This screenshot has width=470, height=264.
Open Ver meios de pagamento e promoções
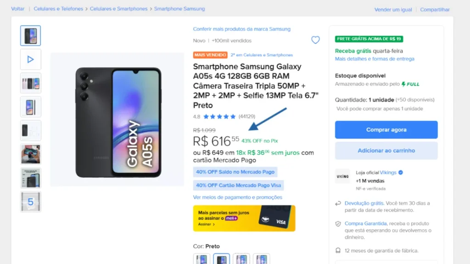tap(238, 198)
